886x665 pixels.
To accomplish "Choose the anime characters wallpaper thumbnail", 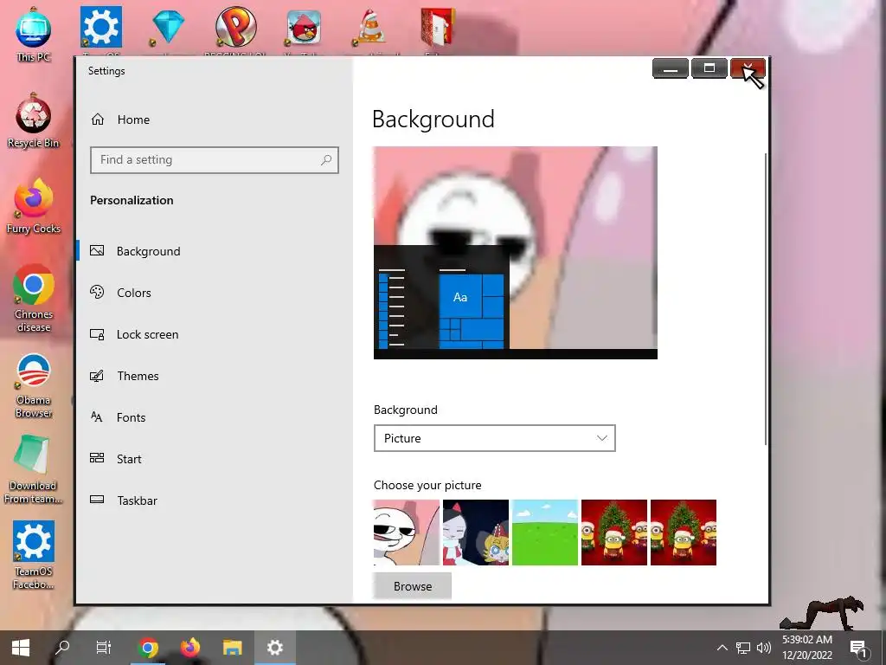I will click(x=476, y=533).
